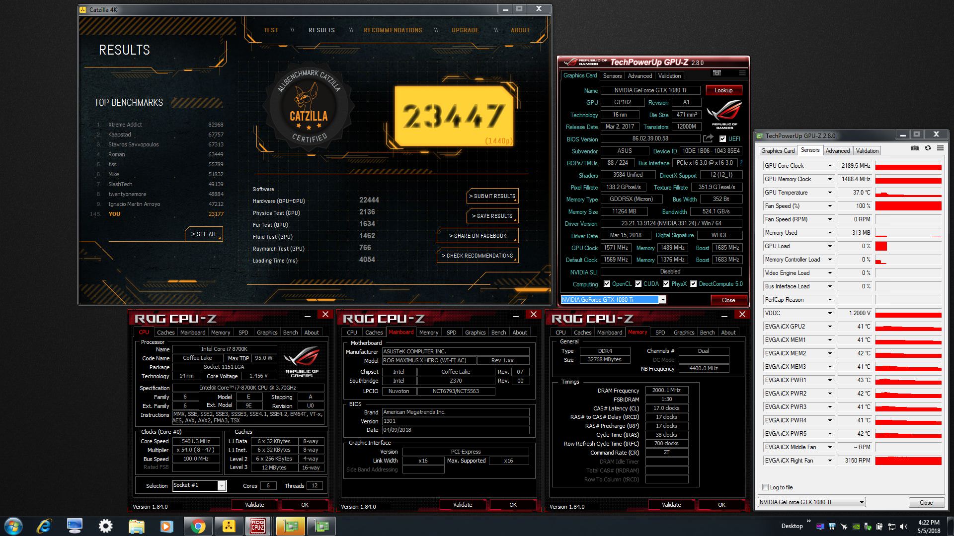Open the ABOUT tab in Catzilla
The height and width of the screenshot is (536, 954).
tap(520, 30)
